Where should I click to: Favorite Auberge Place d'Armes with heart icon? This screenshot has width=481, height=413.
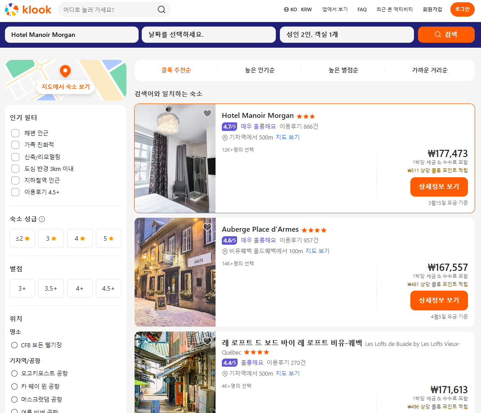(207, 227)
